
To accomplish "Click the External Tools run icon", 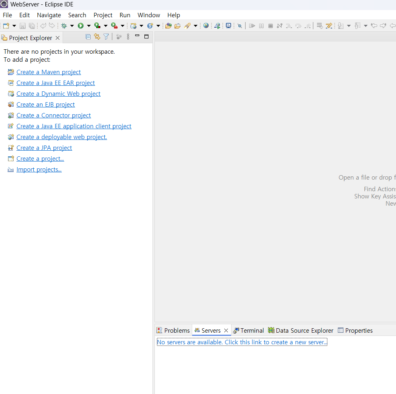I will pos(114,26).
